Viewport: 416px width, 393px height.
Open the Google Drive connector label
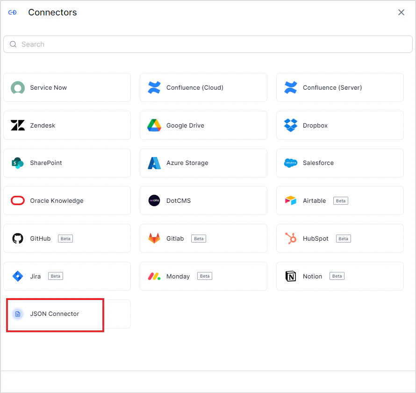click(x=185, y=125)
